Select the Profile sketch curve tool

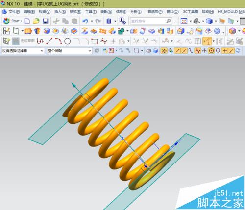pyautogui.click(x=40, y=41)
